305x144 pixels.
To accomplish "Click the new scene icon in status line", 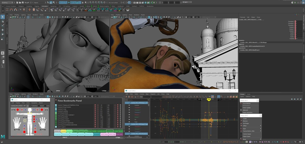I will pos(17,3).
